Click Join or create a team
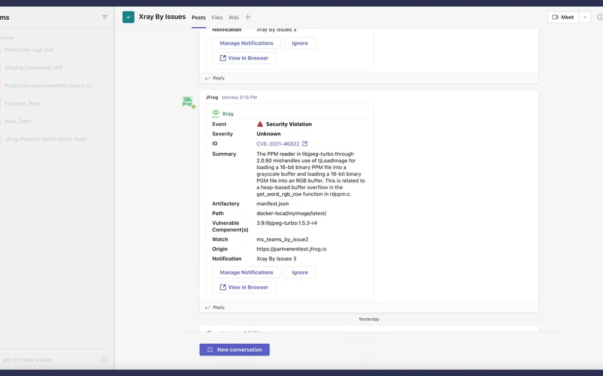Screen dimensions: 603x376 click(27, 360)
